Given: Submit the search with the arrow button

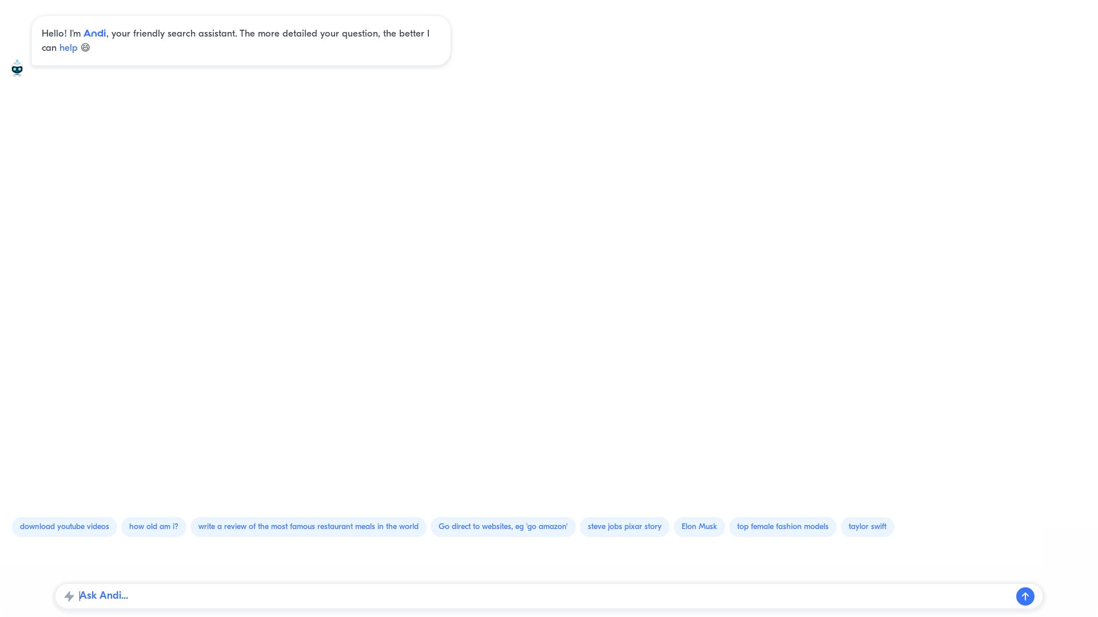Looking at the screenshot, I should coord(1025,596).
